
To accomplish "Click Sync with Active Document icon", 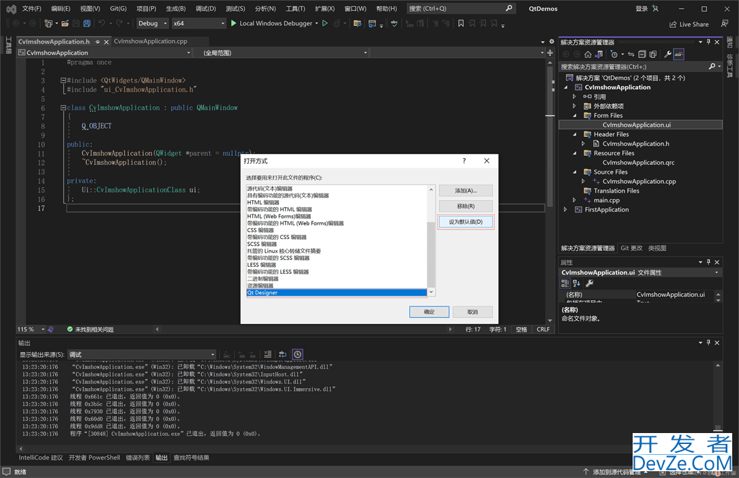I will pos(631,54).
